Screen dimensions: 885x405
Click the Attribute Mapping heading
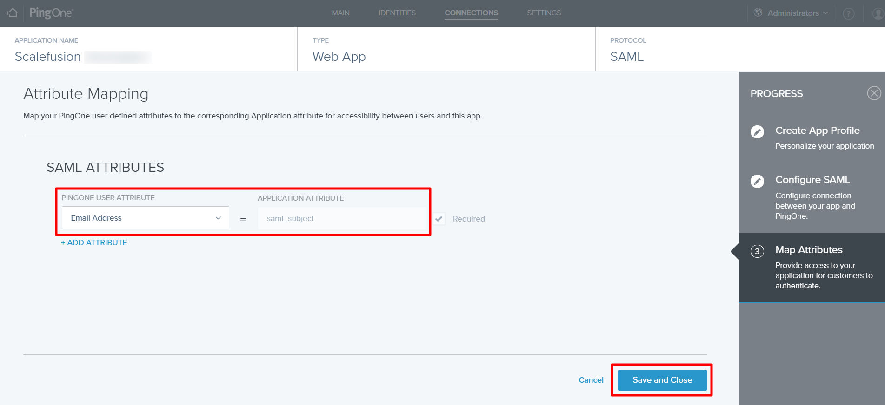coord(86,94)
